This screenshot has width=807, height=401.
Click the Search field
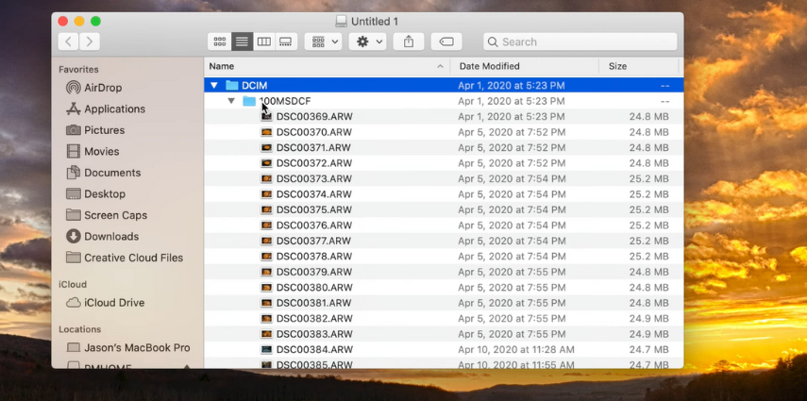tap(580, 42)
